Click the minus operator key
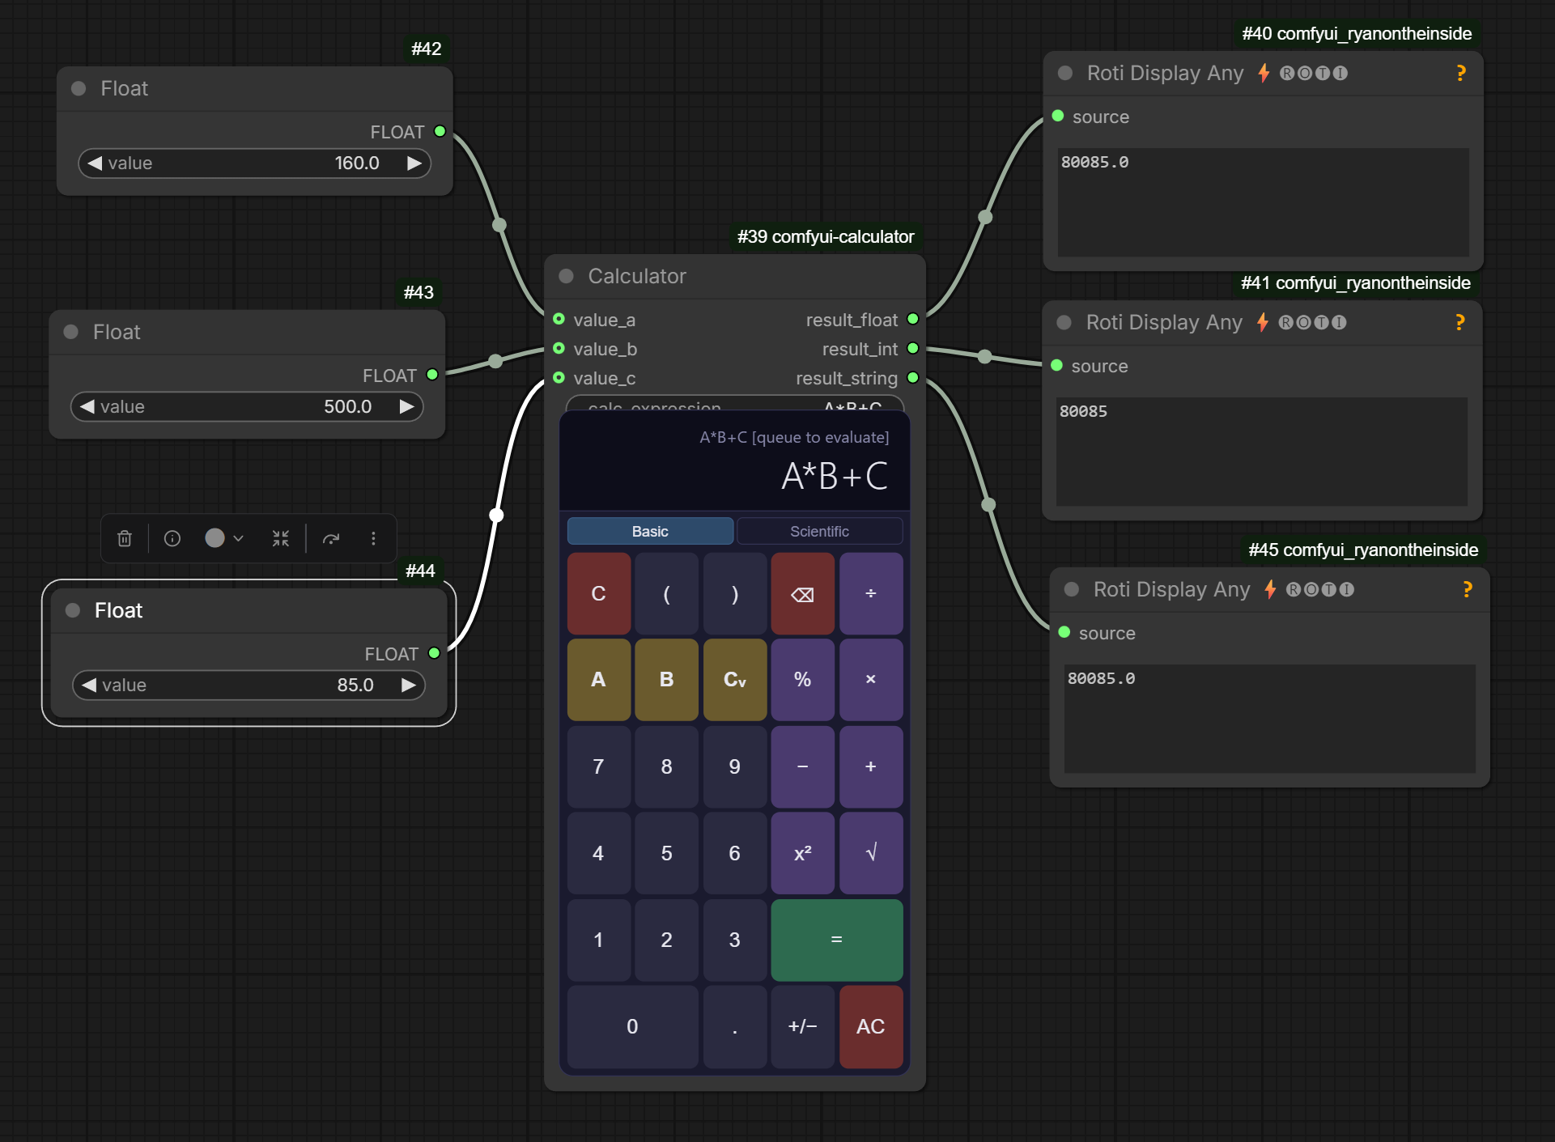1555x1142 pixels. [x=802, y=766]
